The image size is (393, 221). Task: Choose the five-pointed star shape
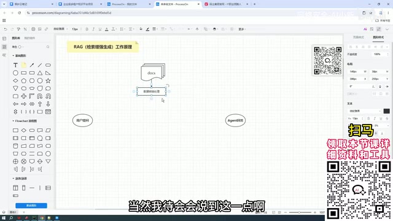(x=48, y=80)
